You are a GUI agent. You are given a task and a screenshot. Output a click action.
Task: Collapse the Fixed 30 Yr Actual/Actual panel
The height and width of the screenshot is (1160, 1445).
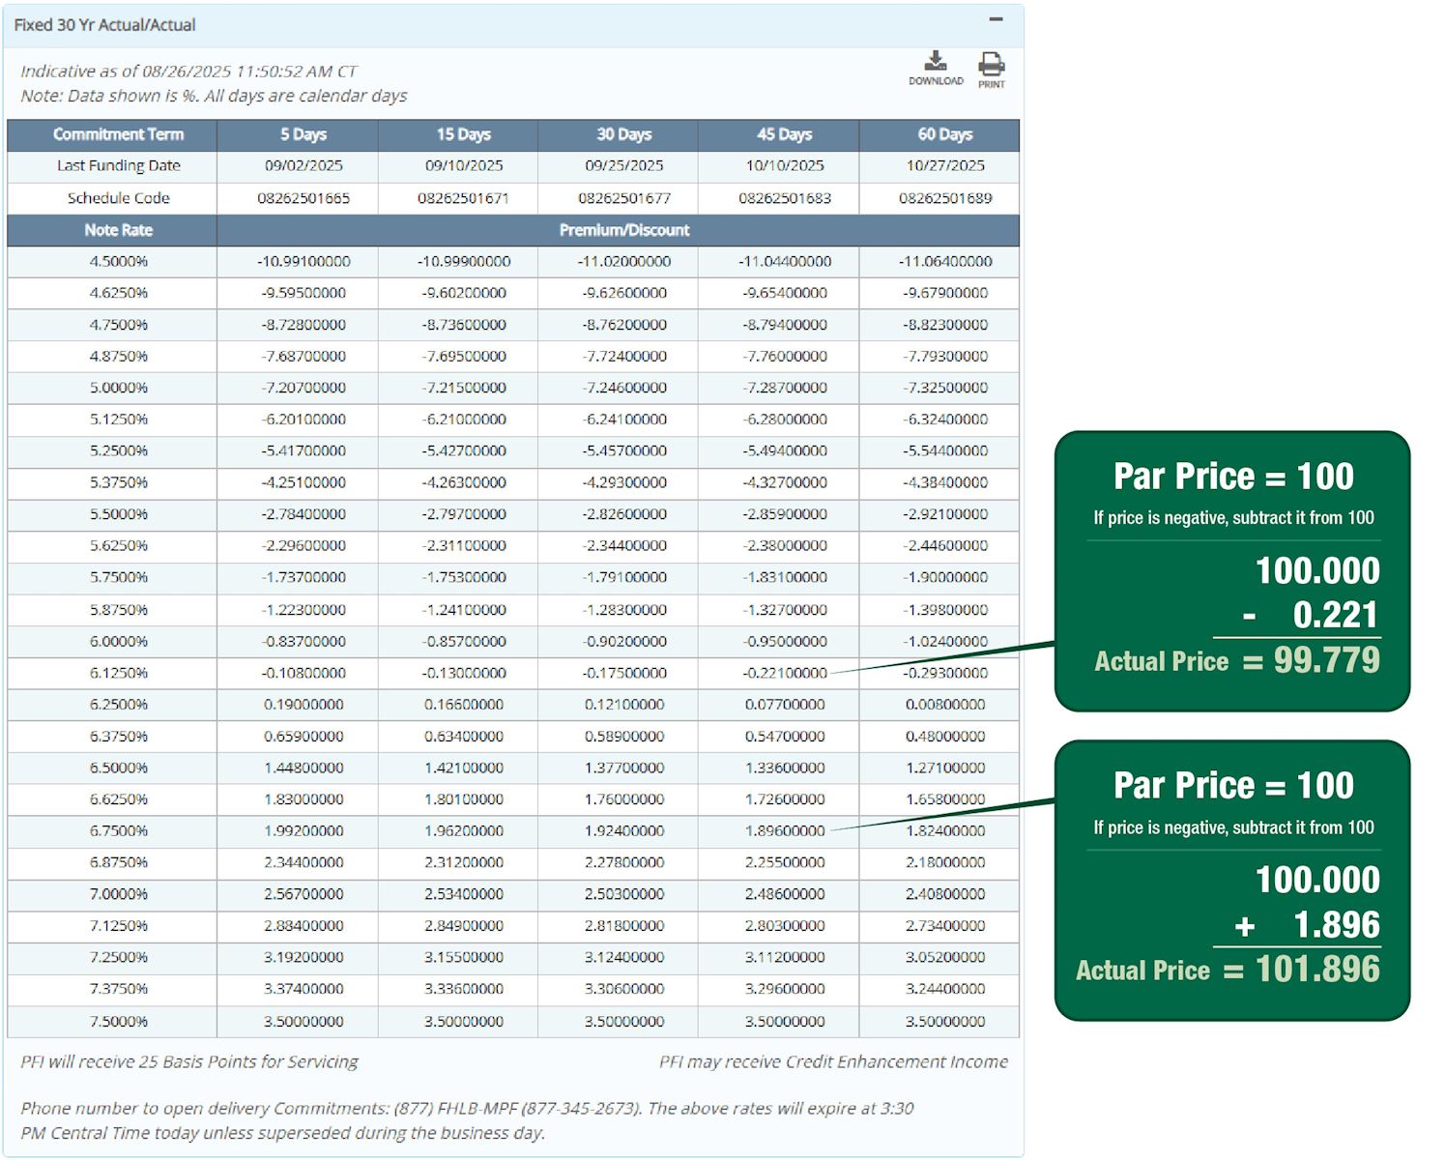pos(997,18)
